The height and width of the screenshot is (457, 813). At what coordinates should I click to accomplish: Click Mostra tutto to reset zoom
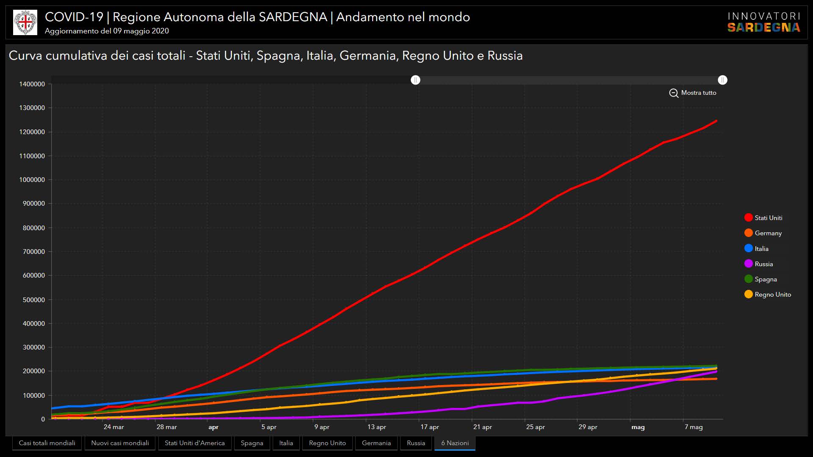(698, 93)
